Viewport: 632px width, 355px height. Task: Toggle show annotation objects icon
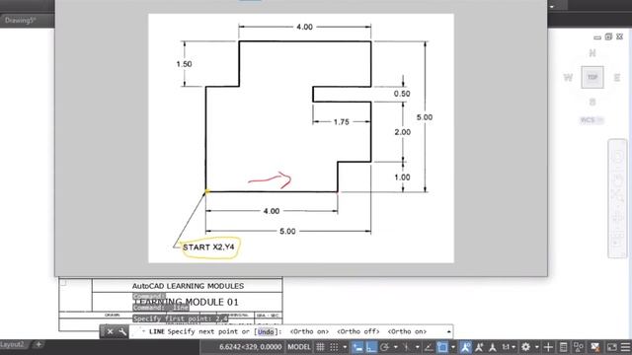pos(465,347)
